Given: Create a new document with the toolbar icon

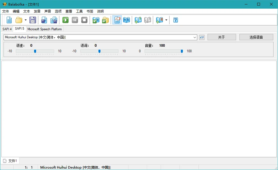Looking at the screenshot, I should 9,20.
